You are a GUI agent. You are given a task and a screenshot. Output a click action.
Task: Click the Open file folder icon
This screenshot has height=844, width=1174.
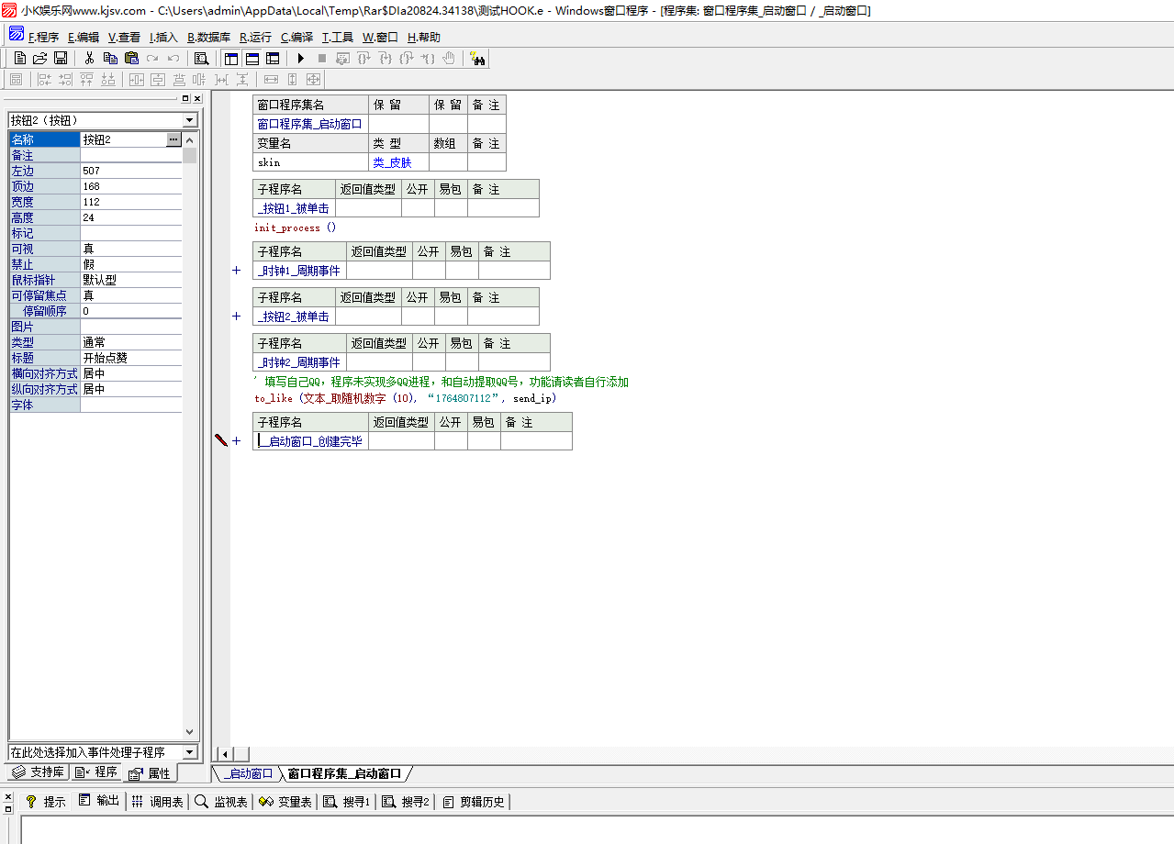39,58
